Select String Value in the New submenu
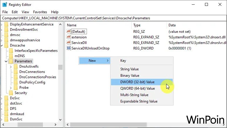This screenshot has width=227, height=128. click(129, 69)
